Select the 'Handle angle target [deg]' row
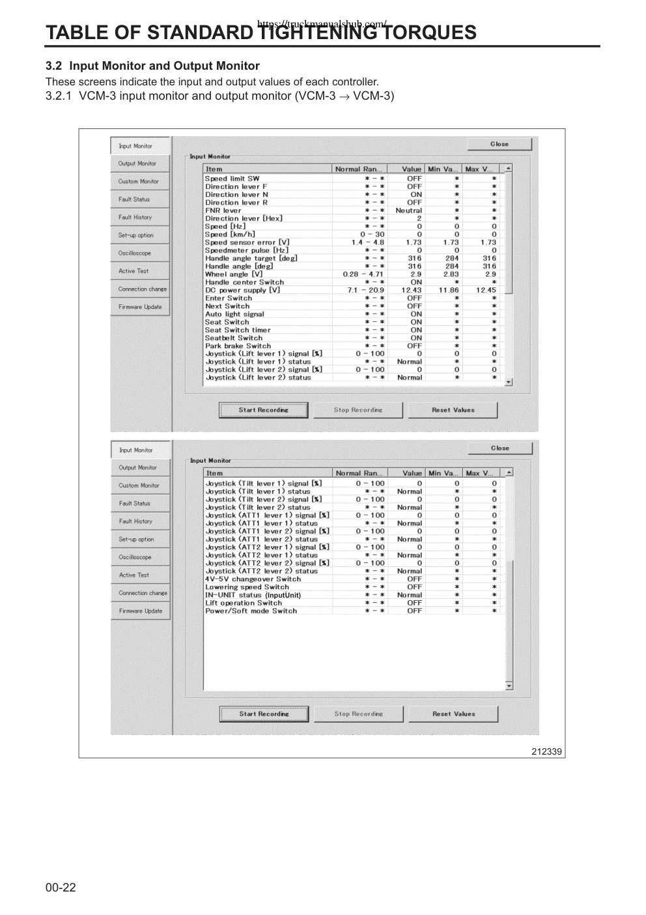646x915 pixels. click(x=354, y=258)
